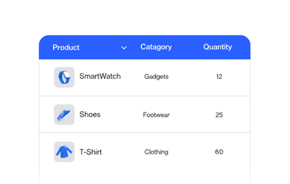This screenshot has width=290, height=184.
Task: Sort by the Product column header
Action: click(66, 48)
